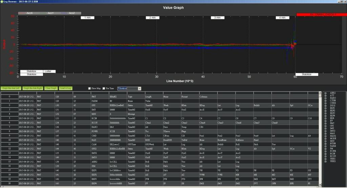Click the GPS2 cell in row 12
This screenshot has height=188, width=347.
tap(100, 149)
